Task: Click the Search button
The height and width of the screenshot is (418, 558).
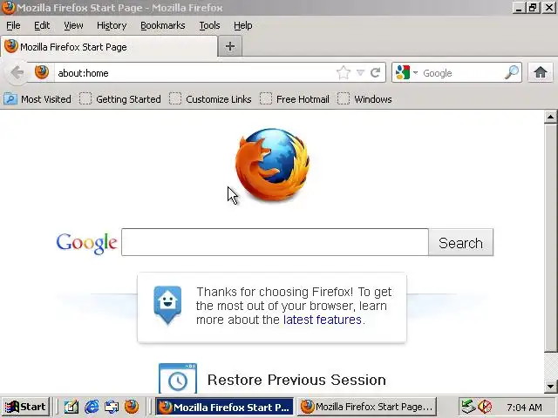Action: point(461,243)
